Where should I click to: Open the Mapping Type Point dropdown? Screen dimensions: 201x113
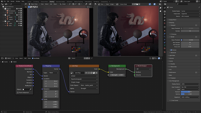tap(54, 73)
